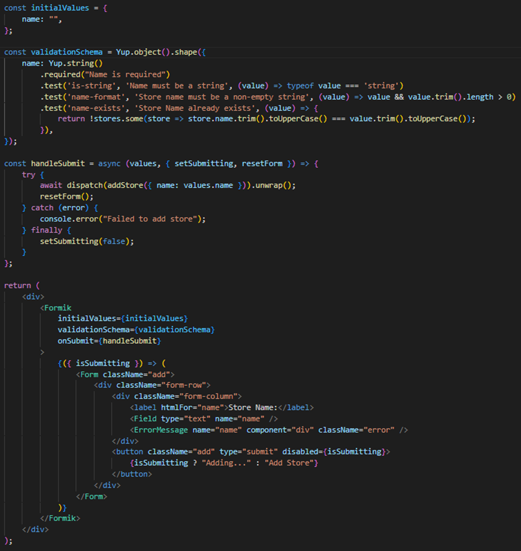The width and height of the screenshot is (521, 551).
Task: Click the Adding... submit button text
Action: tap(227, 462)
